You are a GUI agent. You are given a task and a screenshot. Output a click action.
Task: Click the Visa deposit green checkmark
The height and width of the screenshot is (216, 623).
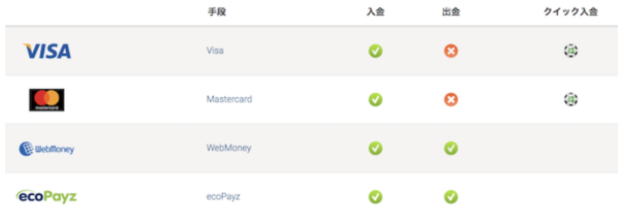[x=376, y=51]
